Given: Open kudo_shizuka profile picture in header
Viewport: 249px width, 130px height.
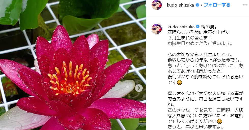Looking at the screenshot, I should 157,5.
